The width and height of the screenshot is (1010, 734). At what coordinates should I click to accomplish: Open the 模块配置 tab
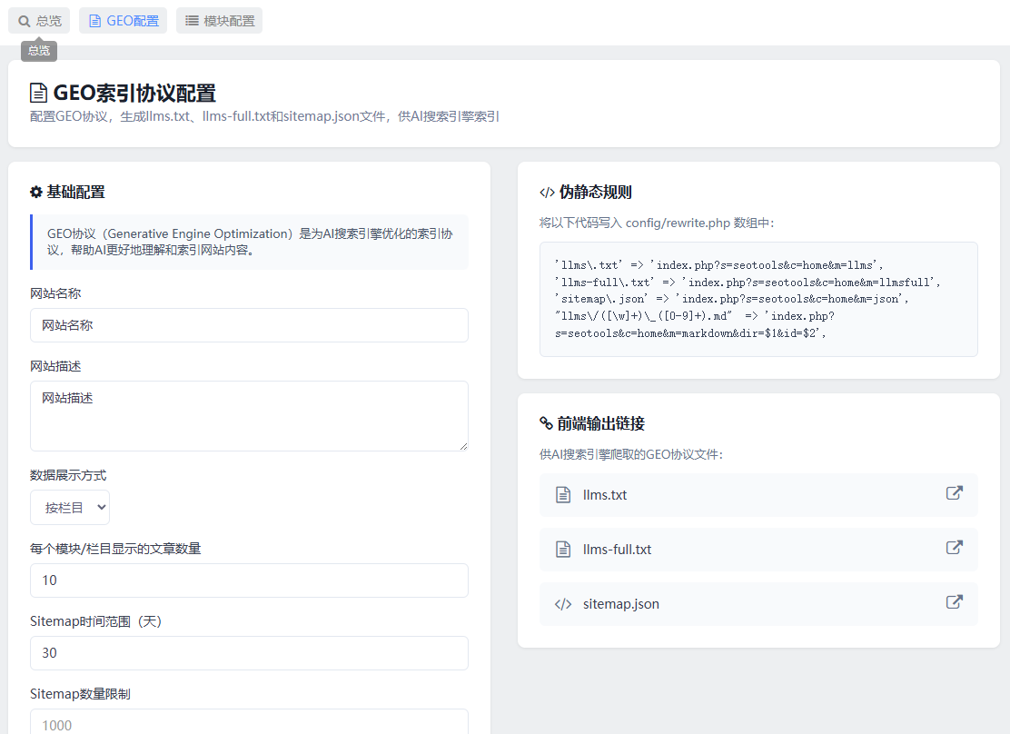click(219, 21)
